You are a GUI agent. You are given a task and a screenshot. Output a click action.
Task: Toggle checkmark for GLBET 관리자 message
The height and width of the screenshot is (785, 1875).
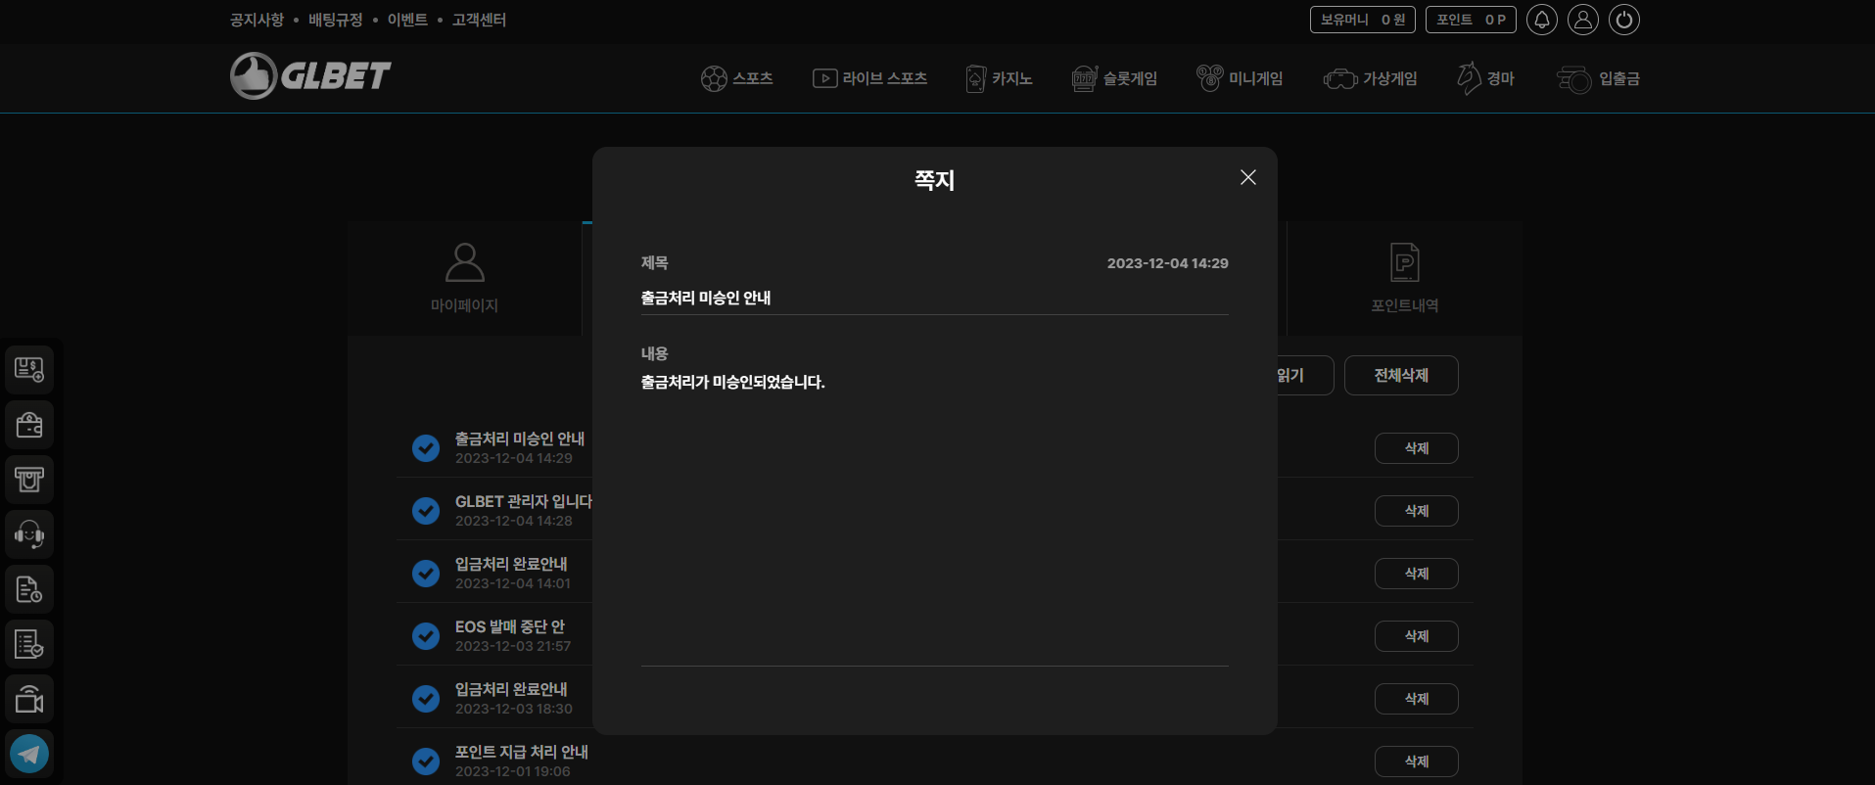click(x=426, y=511)
